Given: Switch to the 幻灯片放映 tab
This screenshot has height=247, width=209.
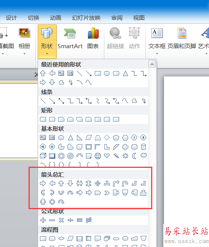Looking at the screenshot, I should [x=86, y=18].
